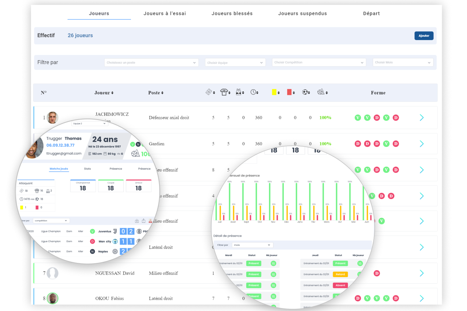The height and width of the screenshot is (311, 467).
Task: Open the Choisir Compétition dropdown
Action: tap(319, 62)
